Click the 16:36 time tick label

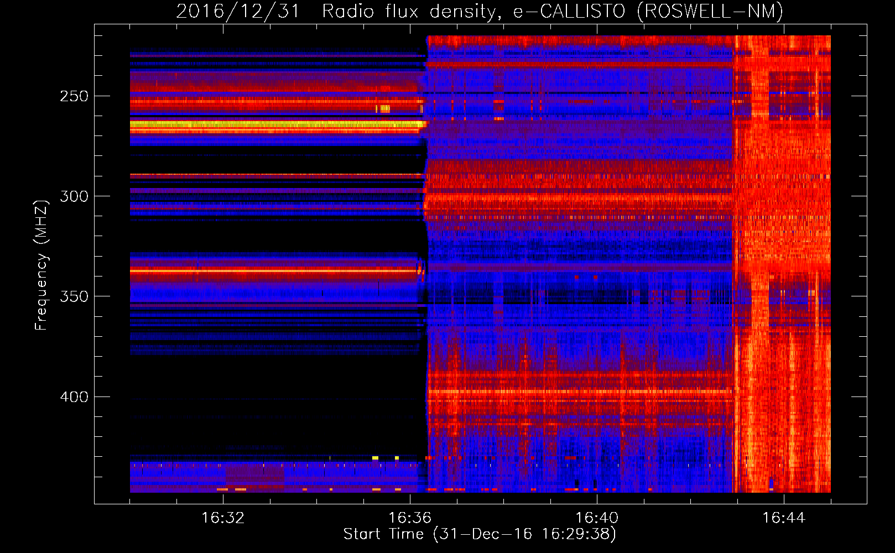[410, 518]
